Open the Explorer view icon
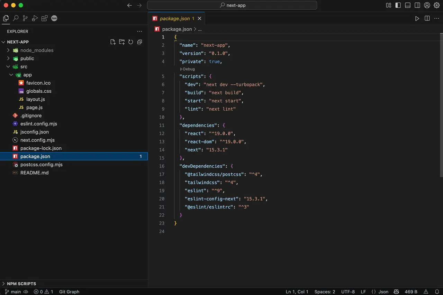 click(6, 18)
